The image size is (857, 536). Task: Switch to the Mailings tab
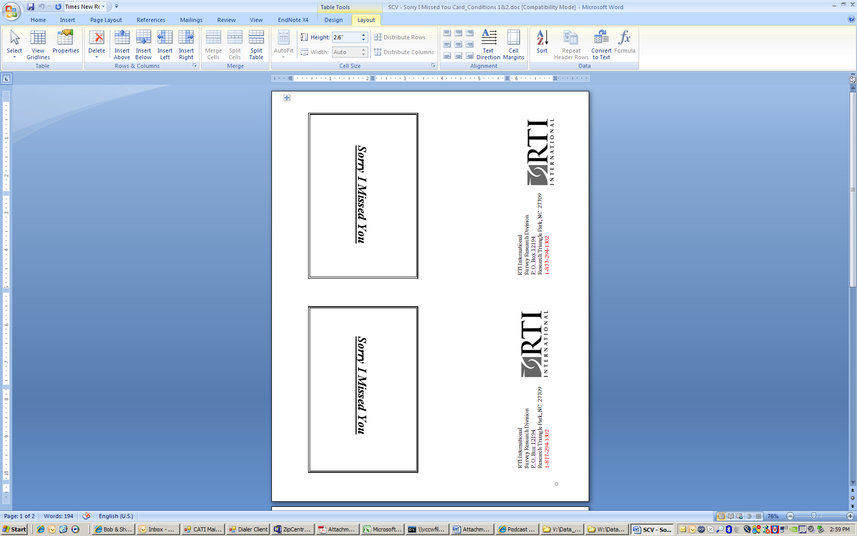click(x=191, y=20)
